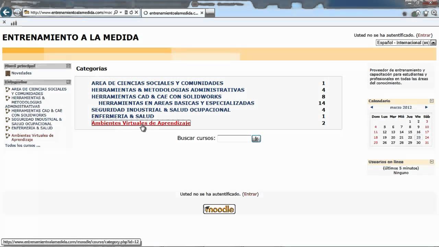
Task: Click sidebar icon beside HERRAMIENTAS & METODOLOGIAS
Action: 8,98
